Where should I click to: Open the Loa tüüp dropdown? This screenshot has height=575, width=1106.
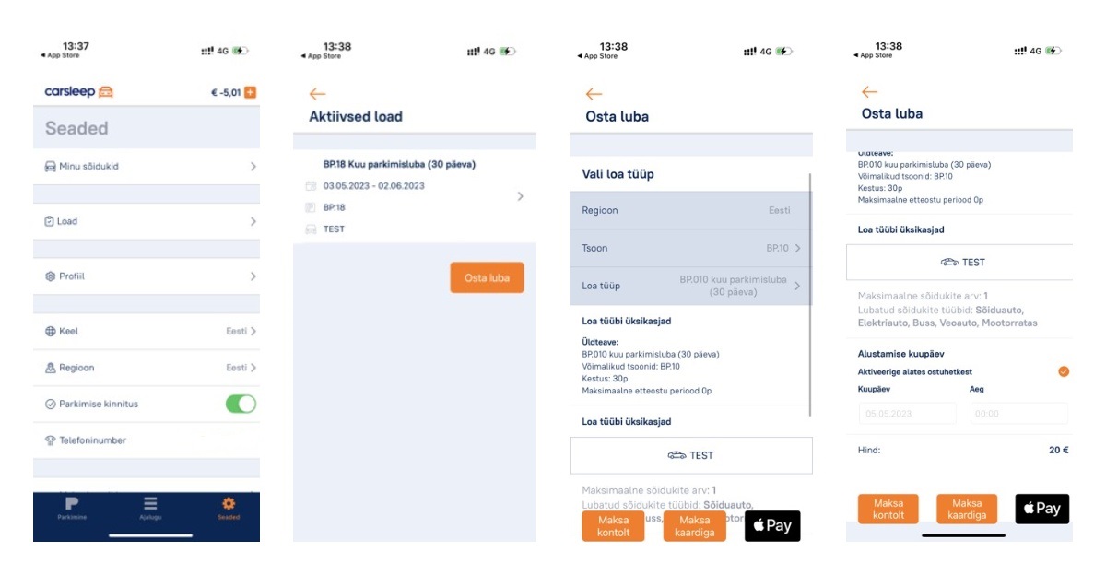691,286
